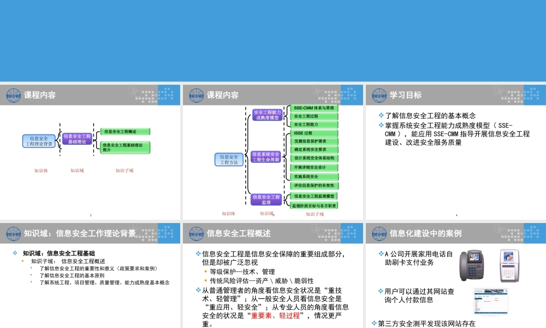Select the telephone image on the case slide
546x328 pixels.
coord(473,266)
